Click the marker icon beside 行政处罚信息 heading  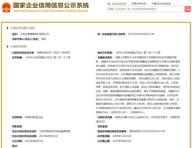(x=7, y=46)
